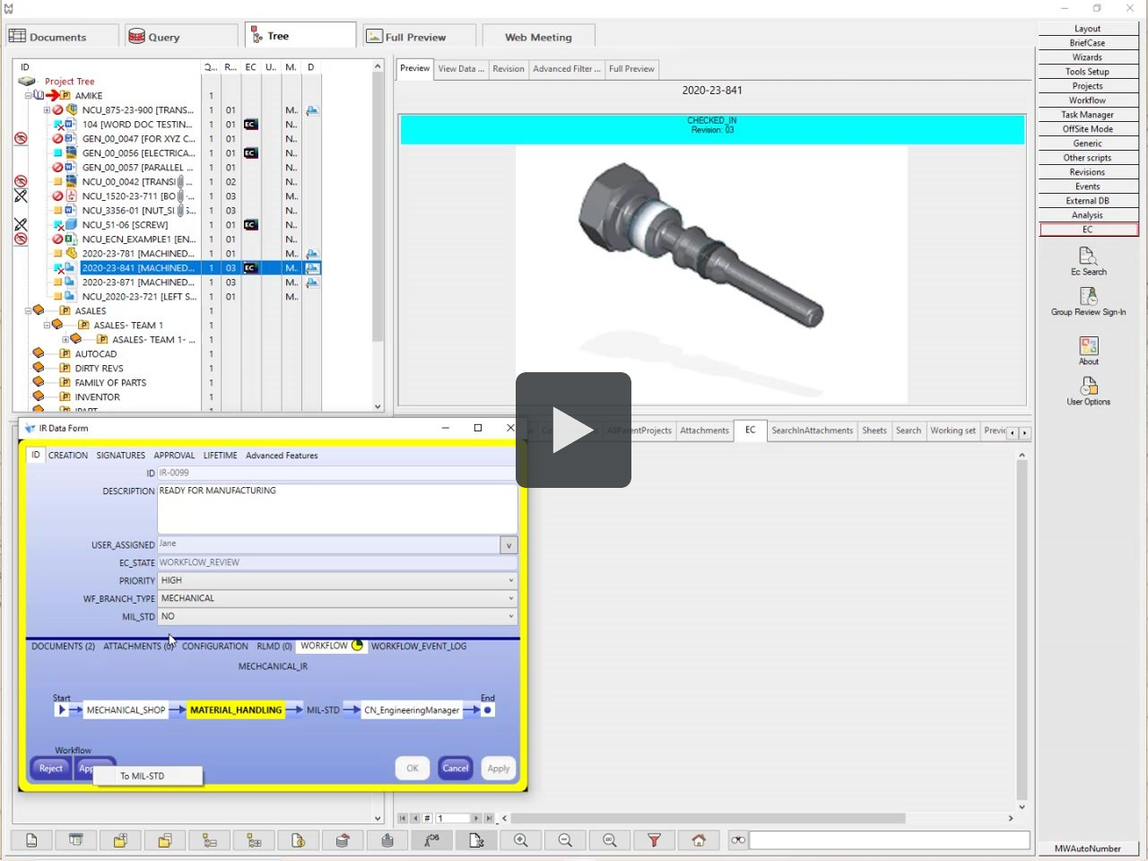Select the 2020-23-871 [MACHINED] tree item

(139, 282)
